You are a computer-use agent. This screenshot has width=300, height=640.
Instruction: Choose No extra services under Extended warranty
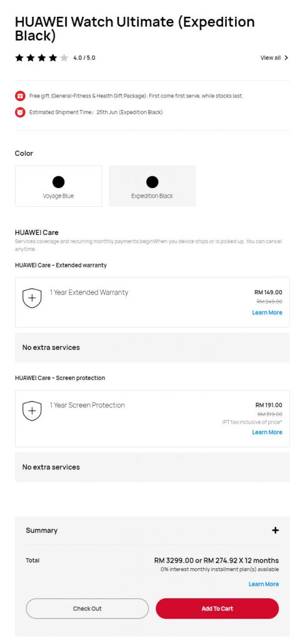[152, 347]
